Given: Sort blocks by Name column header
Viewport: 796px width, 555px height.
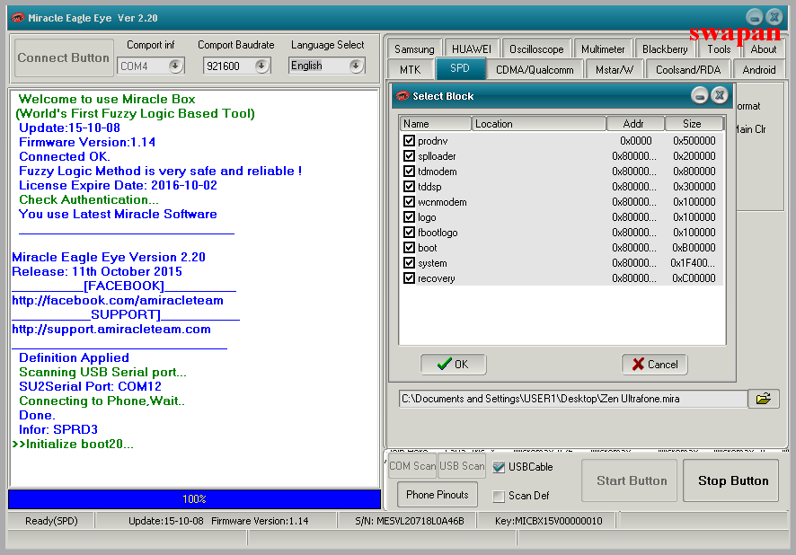Looking at the screenshot, I should coord(436,124).
